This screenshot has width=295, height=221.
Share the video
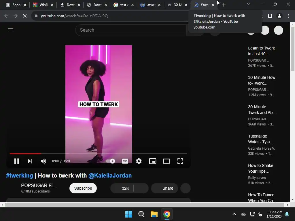(164, 188)
